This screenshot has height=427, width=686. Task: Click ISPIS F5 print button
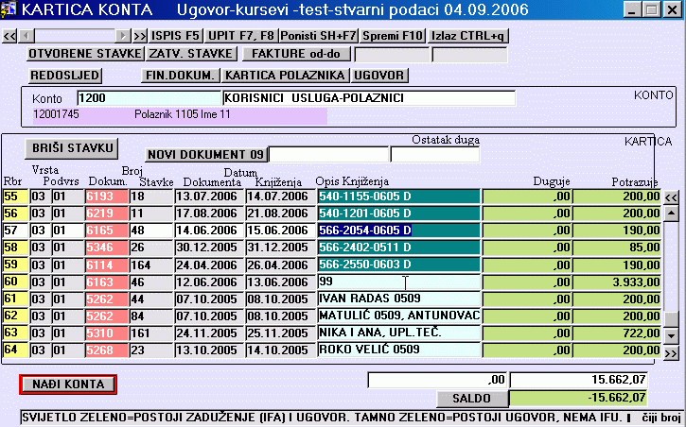(175, 36)
